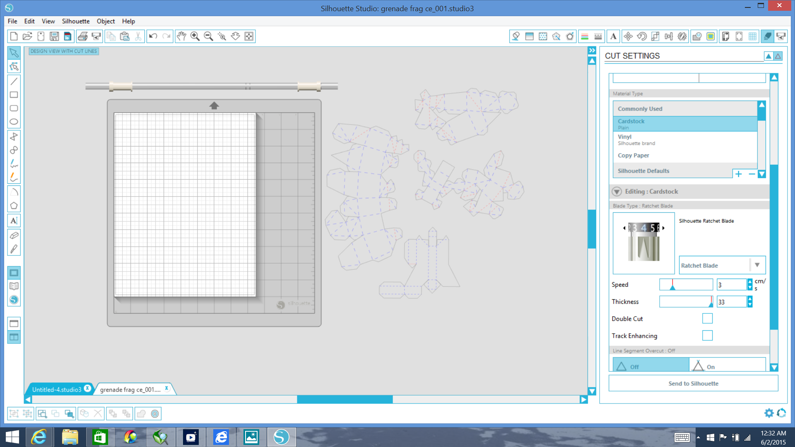
Task: Click the Speed value input field
Action: (x=731, y=285)
